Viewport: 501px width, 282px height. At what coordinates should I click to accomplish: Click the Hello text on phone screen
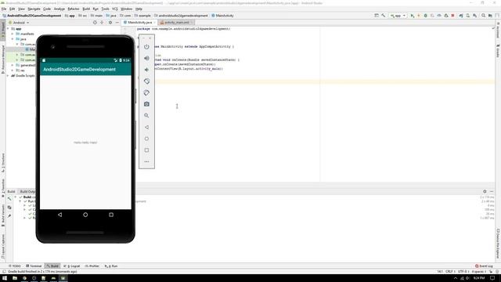[x=85, y=143]
